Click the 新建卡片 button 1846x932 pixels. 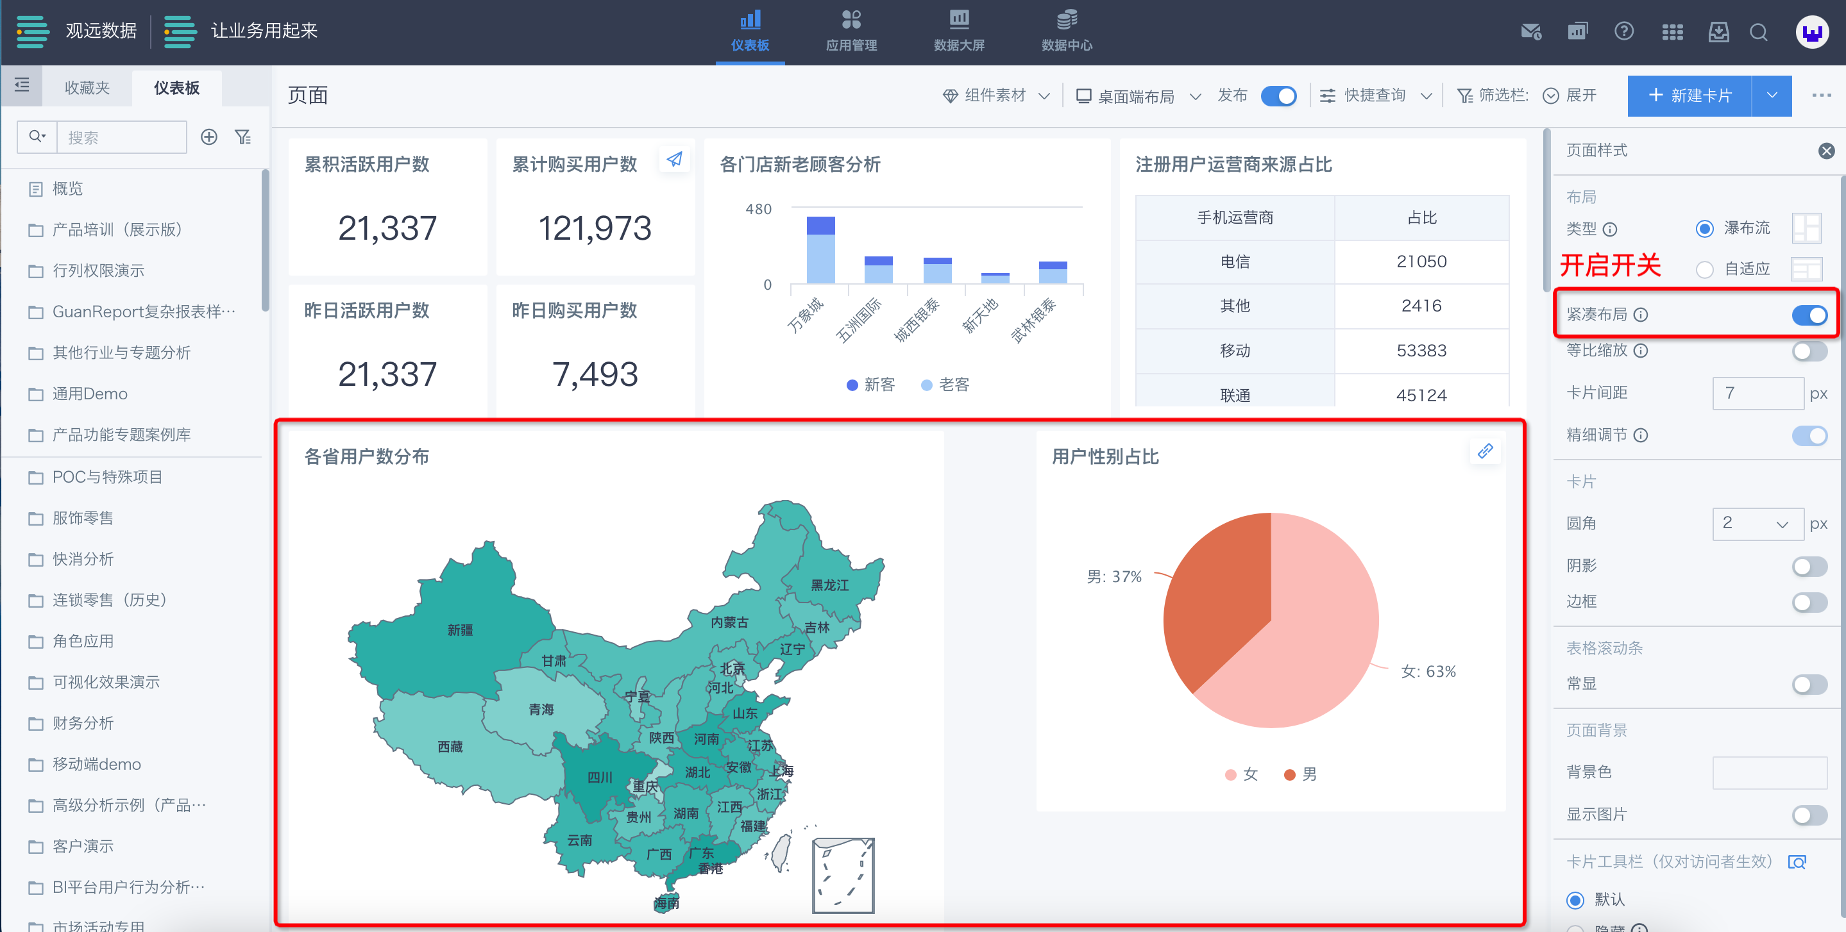point(1689,96)
